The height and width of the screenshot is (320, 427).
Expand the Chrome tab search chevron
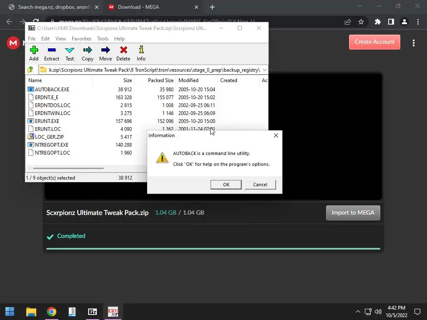coord(360,6)
